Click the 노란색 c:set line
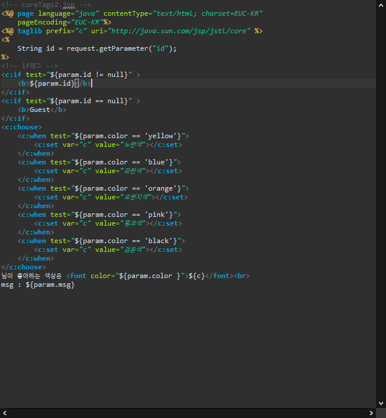This screenshot has height=418, width=386. tap(108, 145)
